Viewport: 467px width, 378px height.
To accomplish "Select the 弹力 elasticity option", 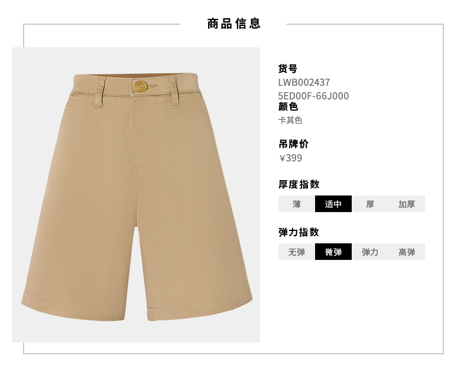I will tap(370, 252).
